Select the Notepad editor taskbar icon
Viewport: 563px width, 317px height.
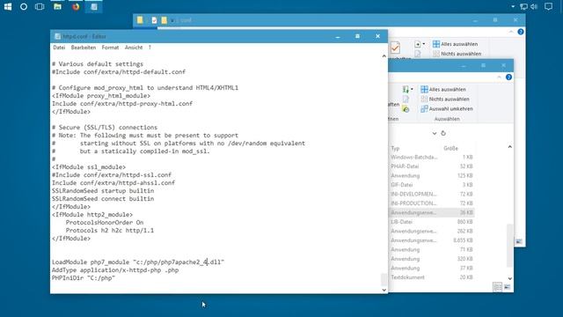94,6
